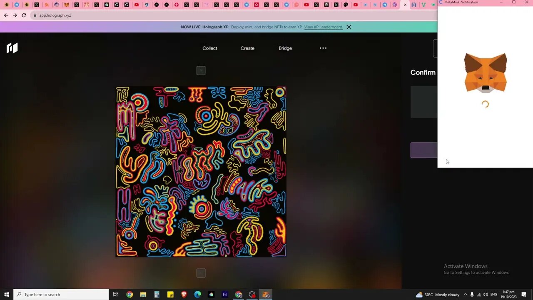Viewport: 533px width, 300px height.
Task: Open the Create page
Action: coord(247,48)
